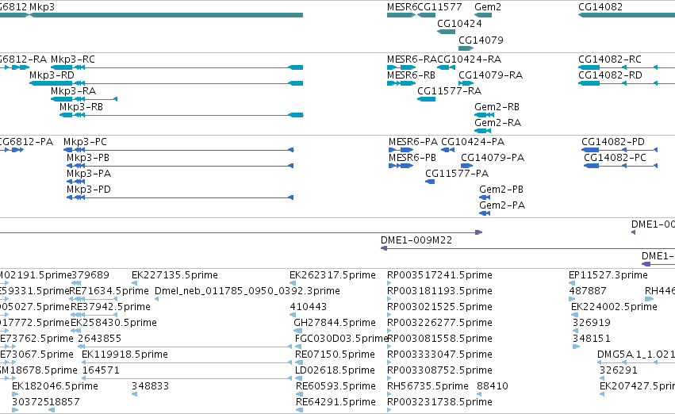Click the RE71634.5prime EST label
The width and height of the screenshot is (675, 414).
pos(109,291)
